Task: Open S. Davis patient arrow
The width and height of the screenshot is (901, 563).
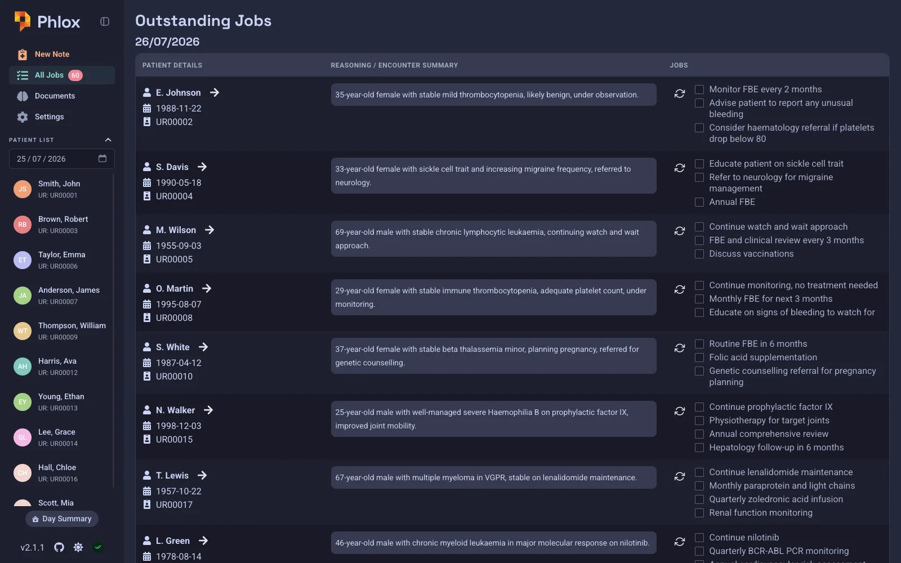Action: point(202,167)
